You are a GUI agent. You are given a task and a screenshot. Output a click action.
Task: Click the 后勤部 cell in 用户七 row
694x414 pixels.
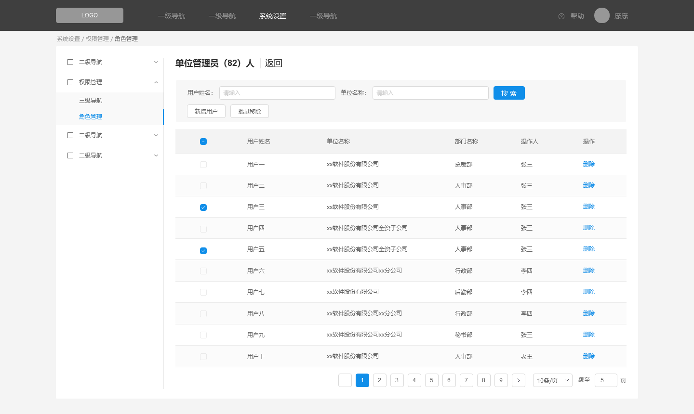464,292
